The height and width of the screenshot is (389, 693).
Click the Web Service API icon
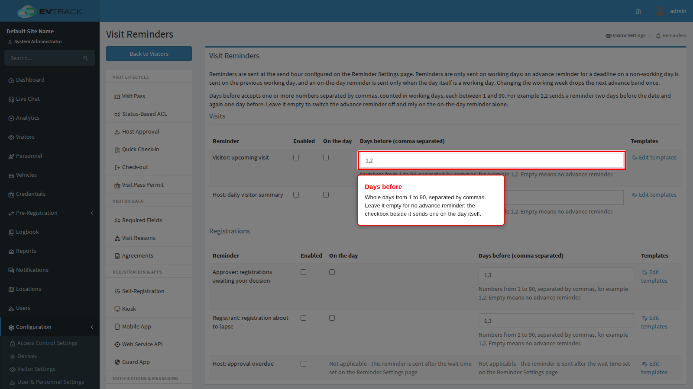[x=117, y=344]
